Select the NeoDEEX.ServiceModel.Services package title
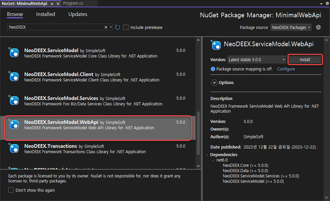Image resolution: width=330 pixels, height=201 pixels. [61, 98]
